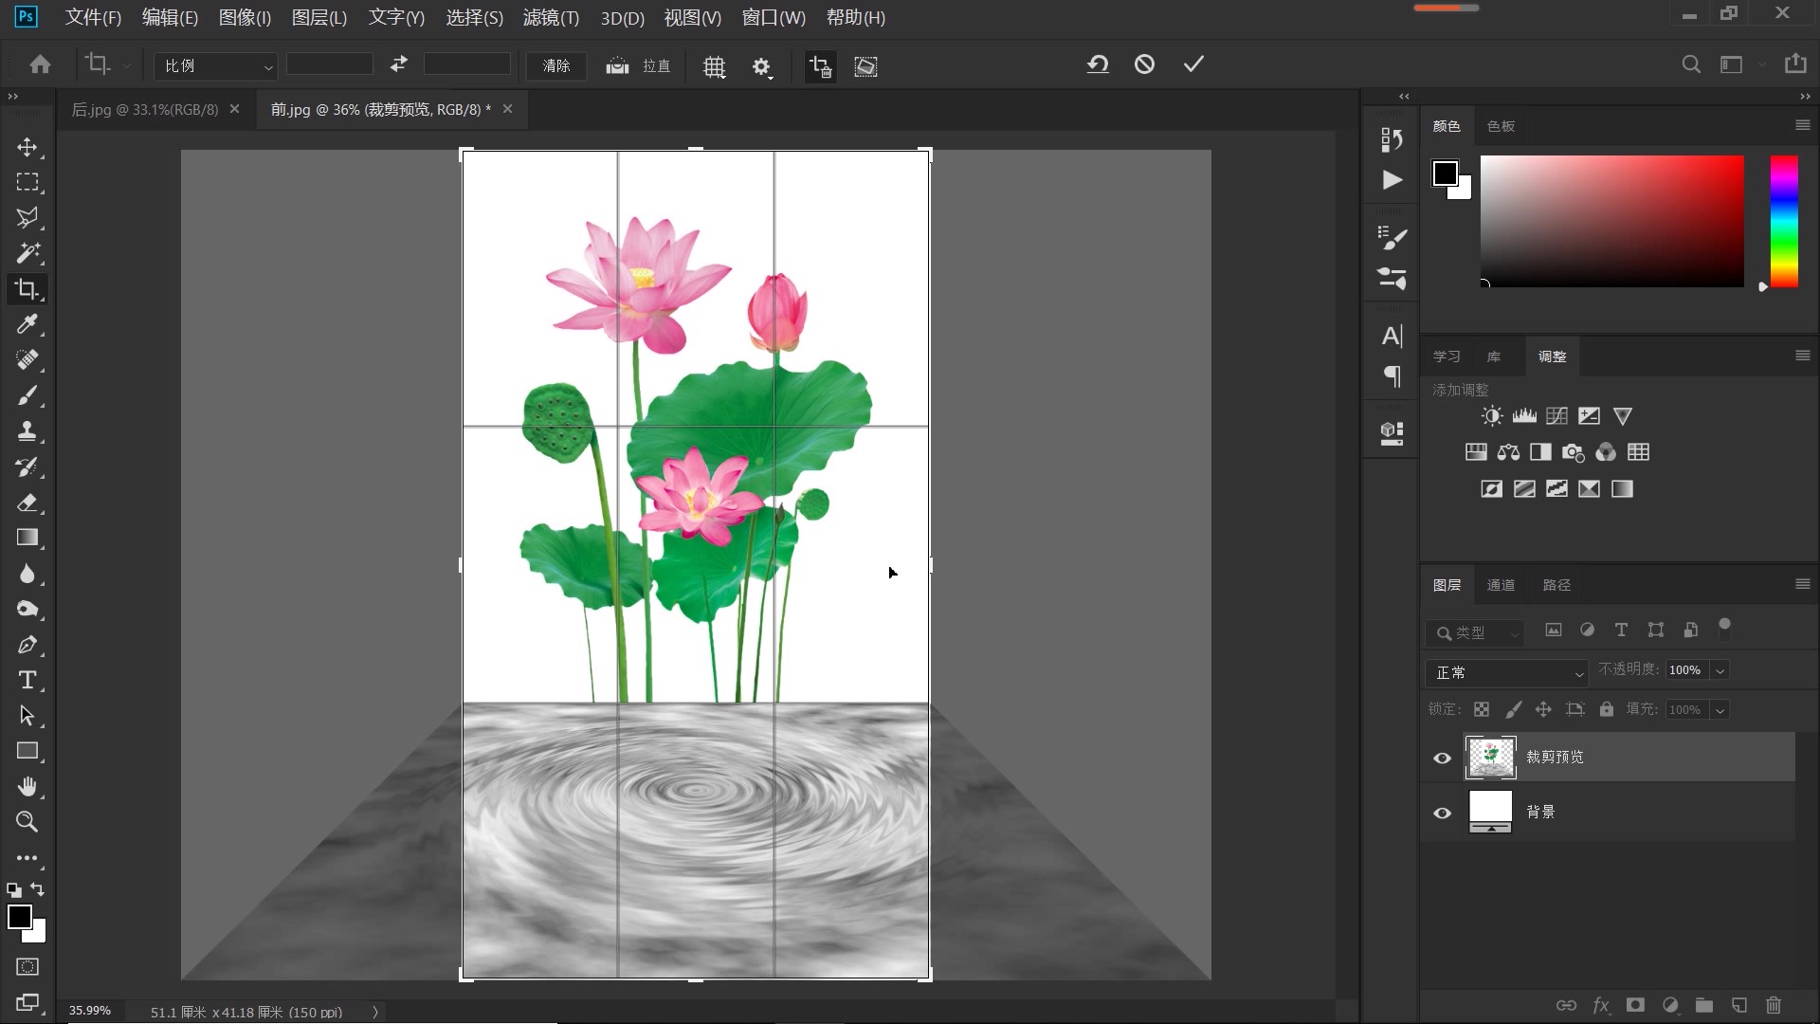Click the 清除 button
Screen dimensions: 1820x1024
point(556,65)
